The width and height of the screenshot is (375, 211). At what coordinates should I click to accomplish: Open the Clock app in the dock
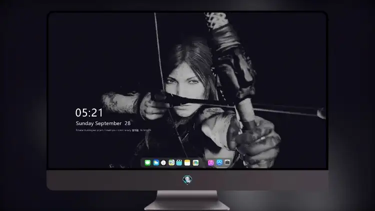pyautogui.click(x=163, y=162)
